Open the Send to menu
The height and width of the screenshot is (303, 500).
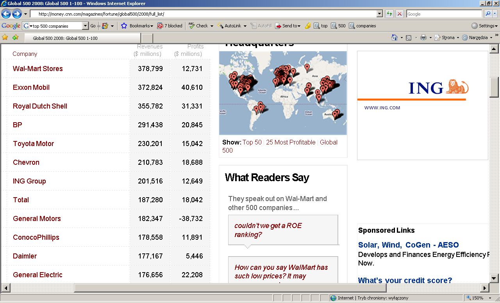[x=288, y=26]
